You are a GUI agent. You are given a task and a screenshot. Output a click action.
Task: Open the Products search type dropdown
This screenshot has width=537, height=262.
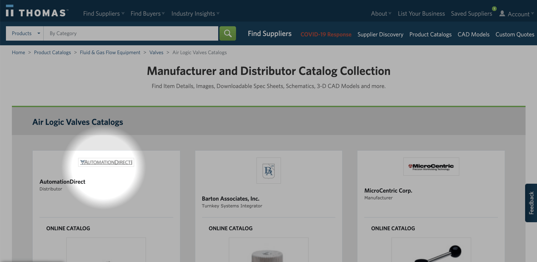point(25,33)
